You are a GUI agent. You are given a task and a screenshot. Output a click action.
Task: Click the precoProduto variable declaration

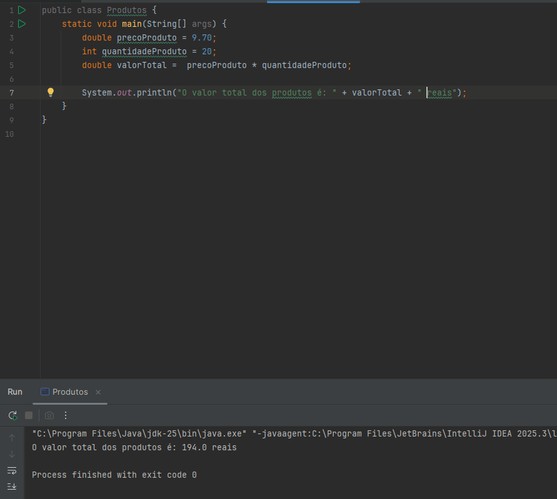(x=147, y=37)
